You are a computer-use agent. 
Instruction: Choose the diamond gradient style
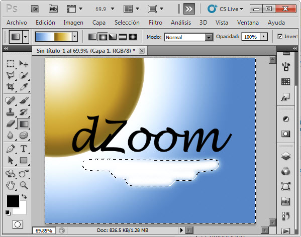point(133,37)
